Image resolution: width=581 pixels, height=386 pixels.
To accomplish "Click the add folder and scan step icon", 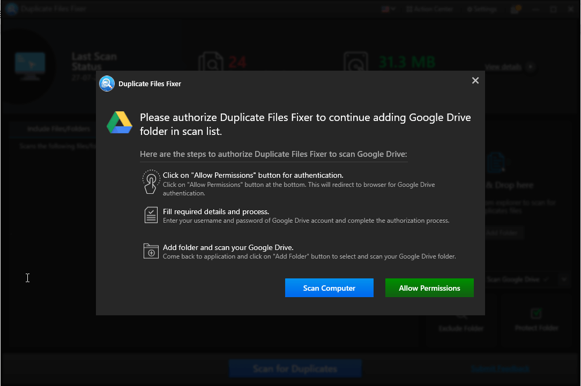I will [151, 251].
